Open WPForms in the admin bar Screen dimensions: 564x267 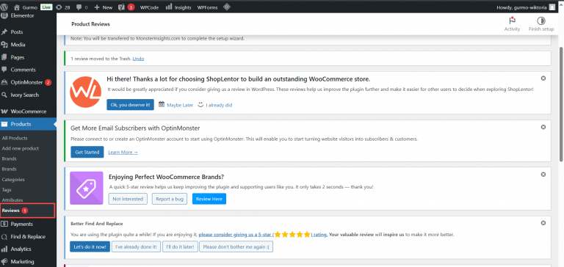pyautogui.click(x=207, y=7)
